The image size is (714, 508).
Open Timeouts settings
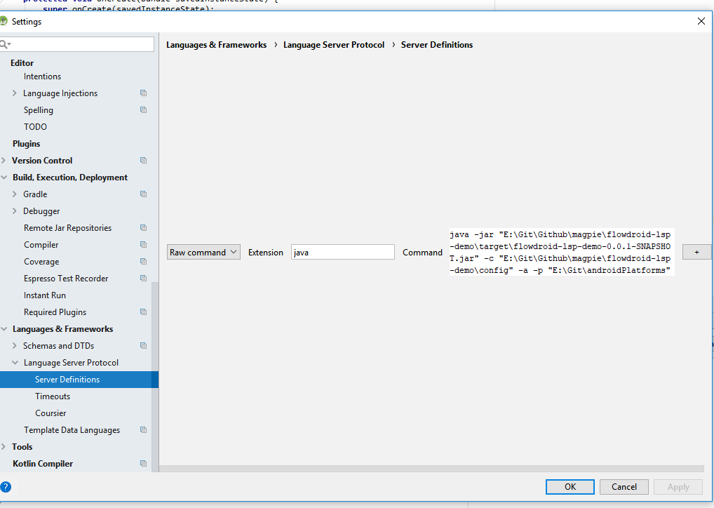(x=53, y=396)
